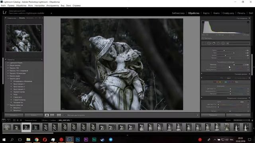Screen dimensions: 255x143
Task: Collapse the color presets folder
Action: coord(8,79)
